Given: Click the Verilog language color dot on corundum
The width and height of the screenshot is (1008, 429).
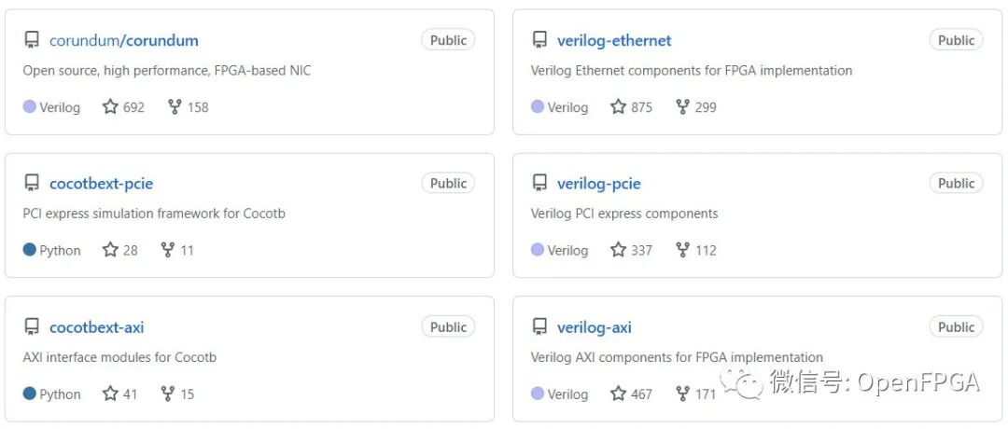Looking at the screenshot, I should pos(30,106).
